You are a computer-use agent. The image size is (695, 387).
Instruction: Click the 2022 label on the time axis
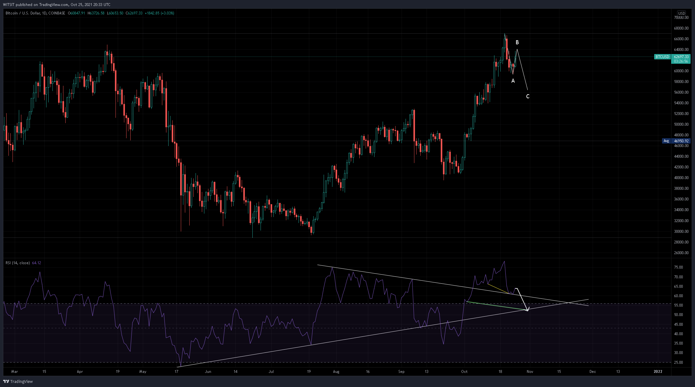coord(658,372)
